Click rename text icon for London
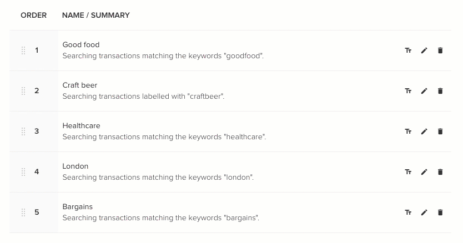 (408, 172)
